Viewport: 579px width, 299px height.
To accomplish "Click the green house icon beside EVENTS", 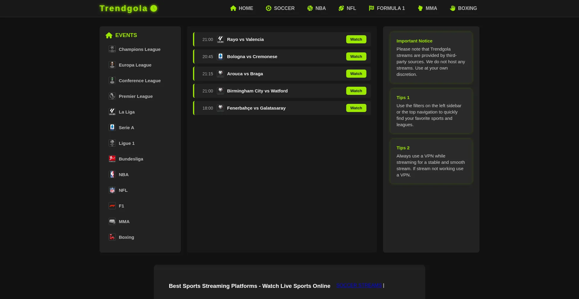I will click(x=109, y=35).
